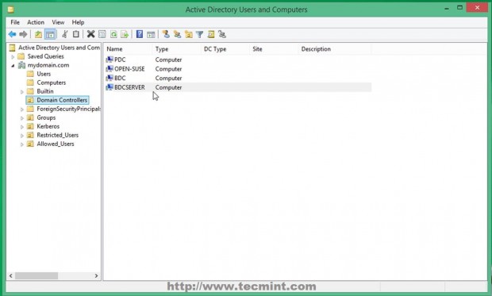Click the Create new group icon
The image size is (492, 296).
coord(177,34)
